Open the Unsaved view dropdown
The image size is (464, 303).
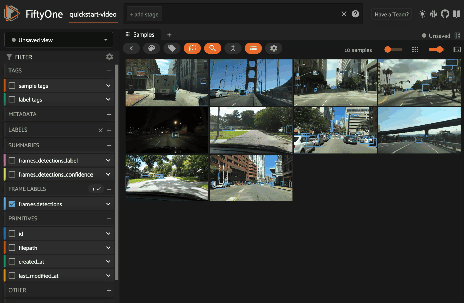(x=59, y=40)
